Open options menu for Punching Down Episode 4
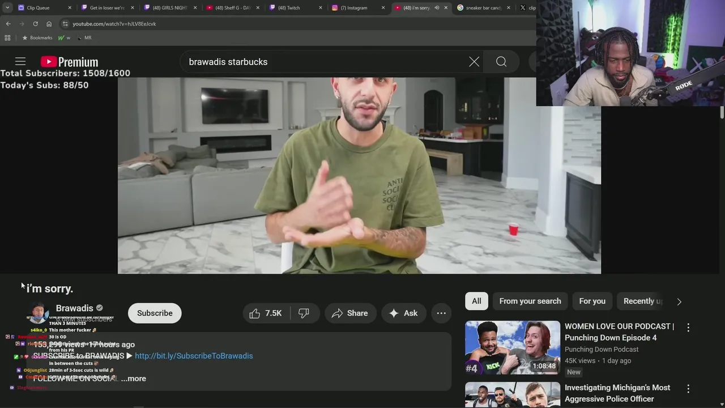The image size is (725, 408). pos(688,328)
